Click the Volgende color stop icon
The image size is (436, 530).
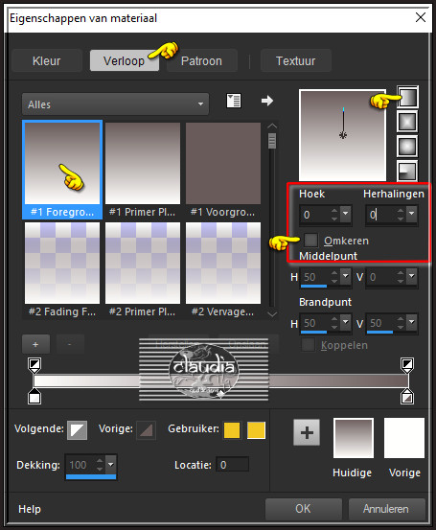point(77,430)
